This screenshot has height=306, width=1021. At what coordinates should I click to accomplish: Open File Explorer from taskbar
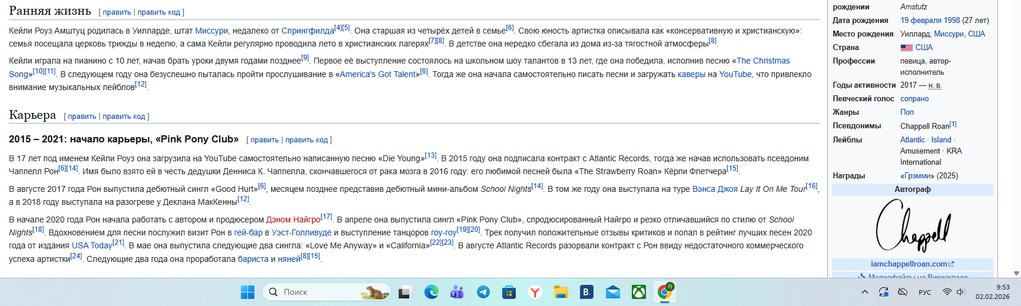[561, 292]
